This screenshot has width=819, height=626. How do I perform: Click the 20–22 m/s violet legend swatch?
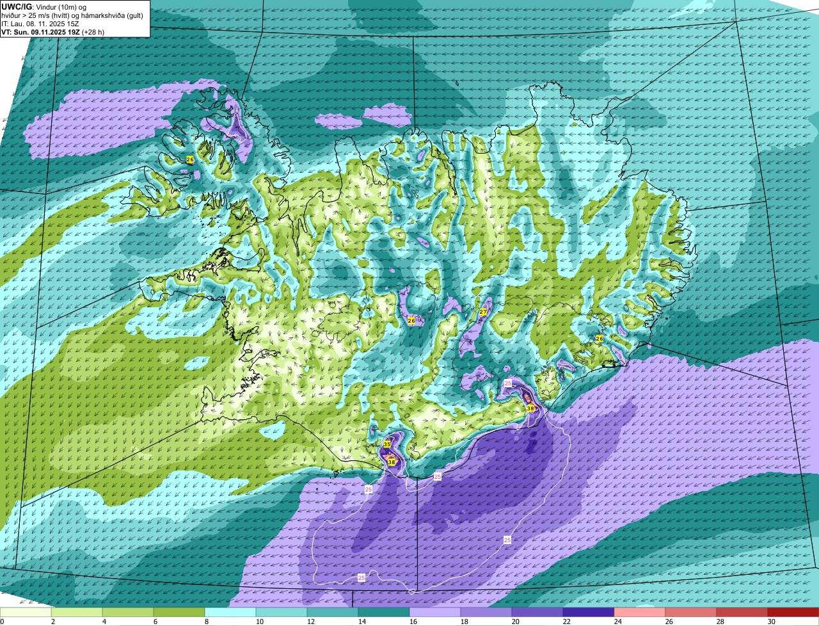(537, 613)
